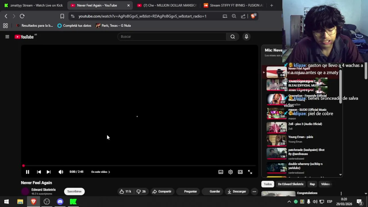Screen dimensions: 368x207
Task: Close the 'Never Feel Again' tab
Action: pyautogui.click(x=129, y=5)
